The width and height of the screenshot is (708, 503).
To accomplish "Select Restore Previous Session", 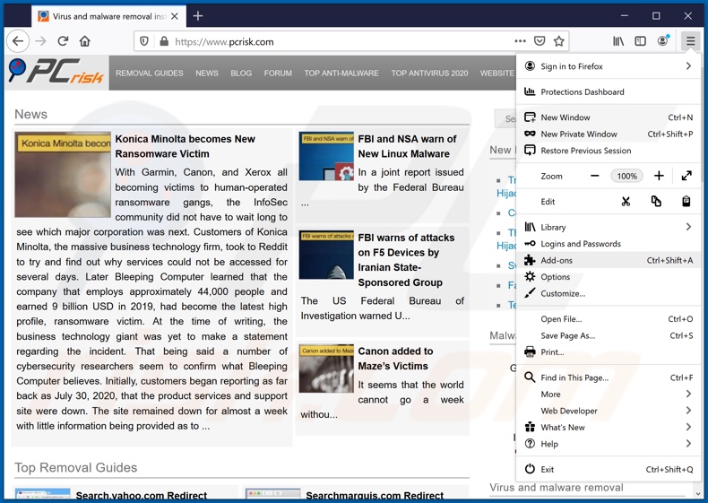I will [609, 151].
